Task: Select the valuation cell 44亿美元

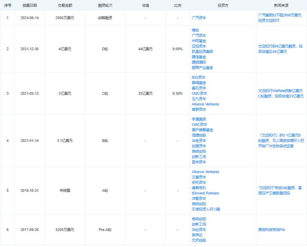Action: (x=145, y=49)
